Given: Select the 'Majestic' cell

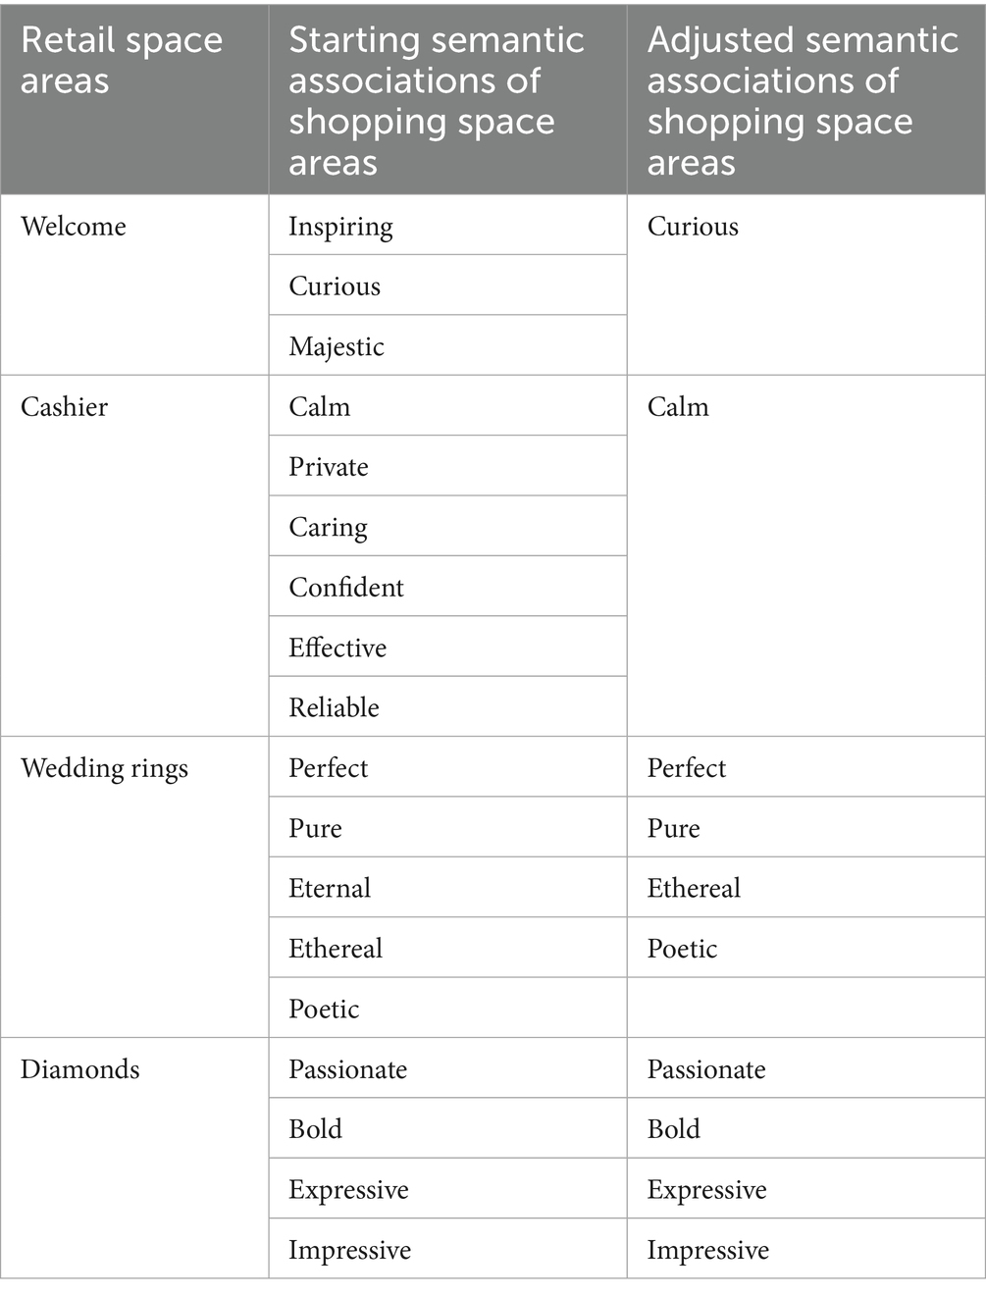Looking at the screenshot, I should [337, 346].
